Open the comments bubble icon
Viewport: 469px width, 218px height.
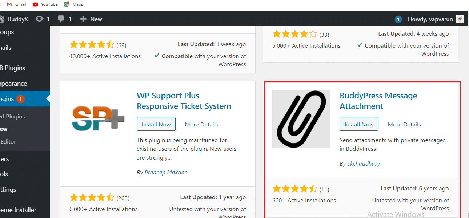click(x=61, y=19)
